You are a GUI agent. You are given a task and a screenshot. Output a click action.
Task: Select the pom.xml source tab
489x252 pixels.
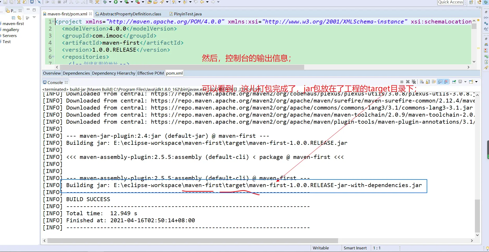coord(174,73)
